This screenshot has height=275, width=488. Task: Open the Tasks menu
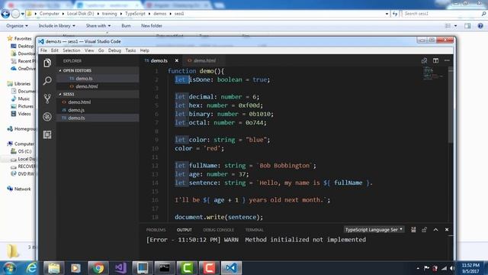click(130, 50)
